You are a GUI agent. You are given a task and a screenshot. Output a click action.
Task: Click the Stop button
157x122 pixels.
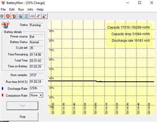pyautogui.click(x=23, y=117)
